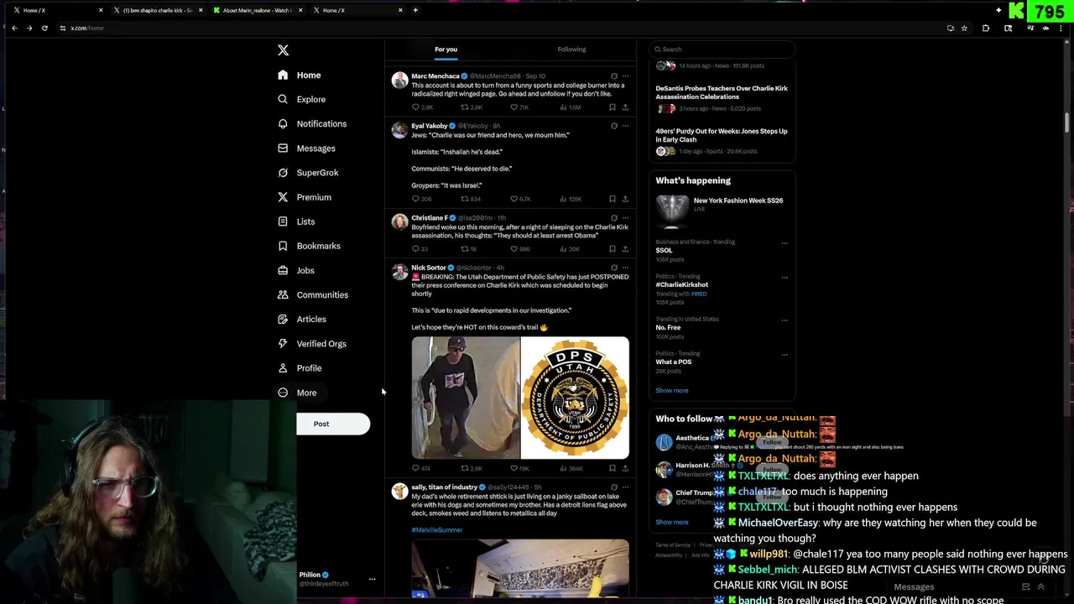Open Verified Orgs icon in sidebar
This screenshot has height=604, width=1074.
283,343
